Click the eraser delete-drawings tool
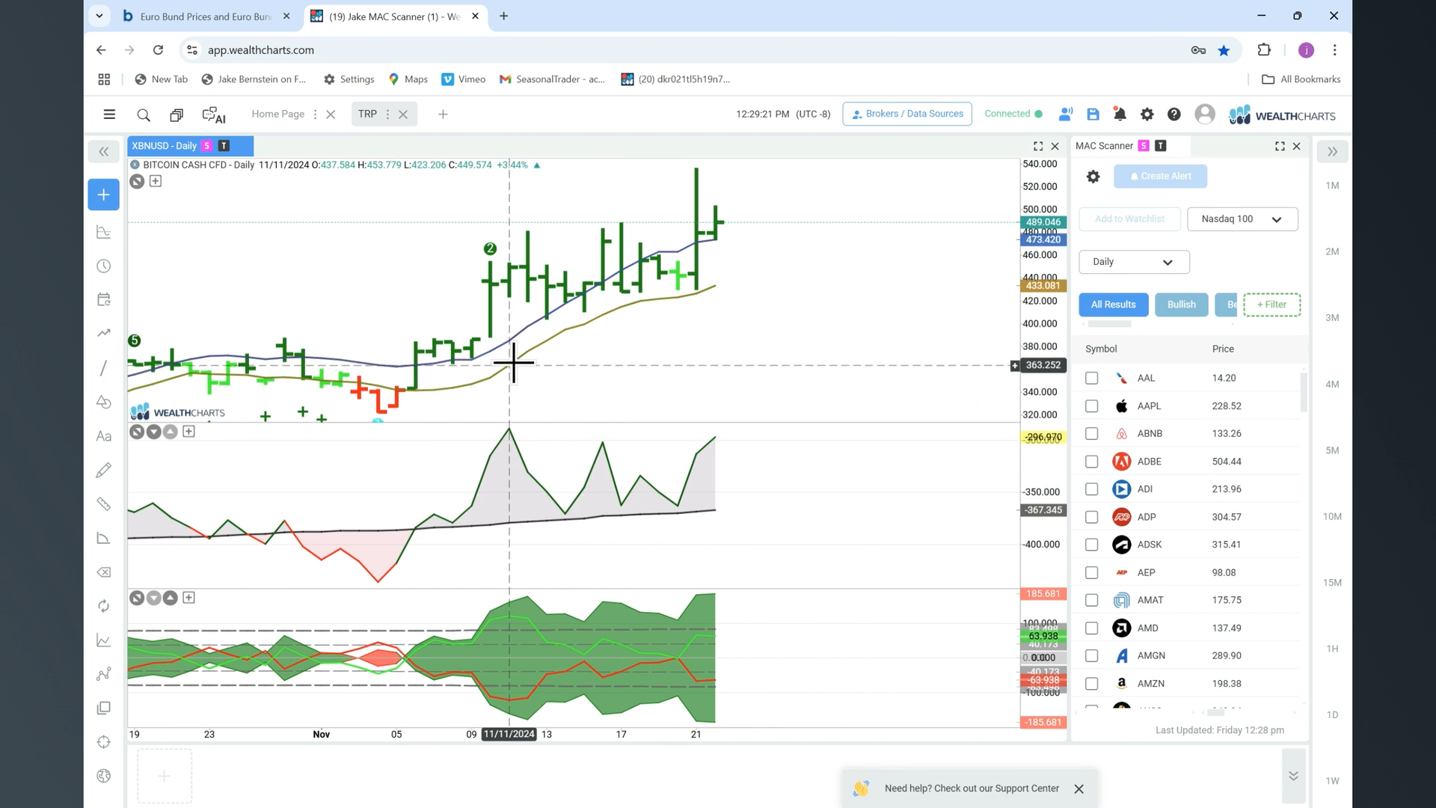Image resolution: width=1436 pixels, height=808 pixels. 104,572
